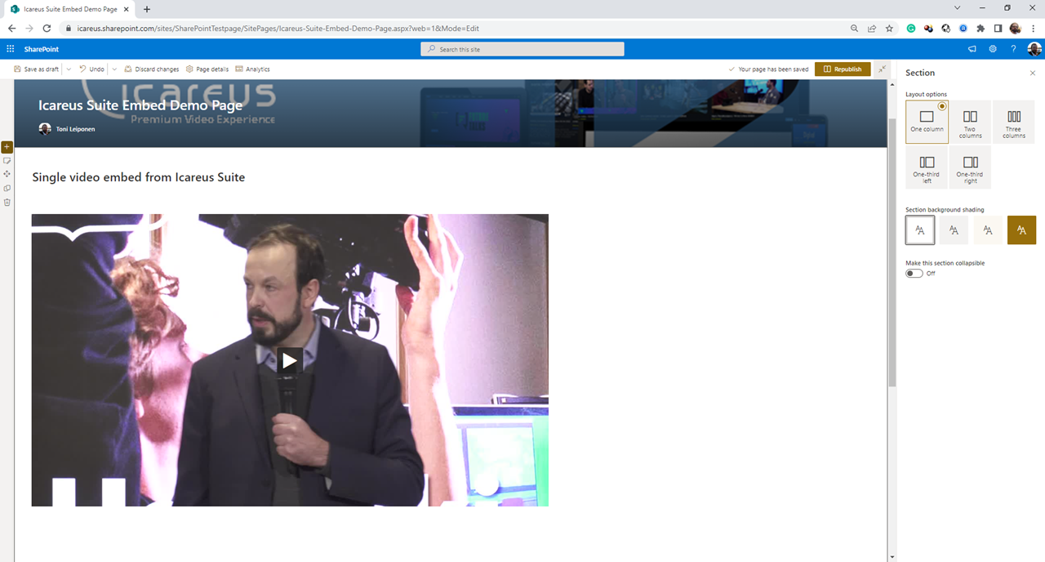Viewport: 1045px width, 562px height.
Task: Click Discard changes
Action: point(151,69)
